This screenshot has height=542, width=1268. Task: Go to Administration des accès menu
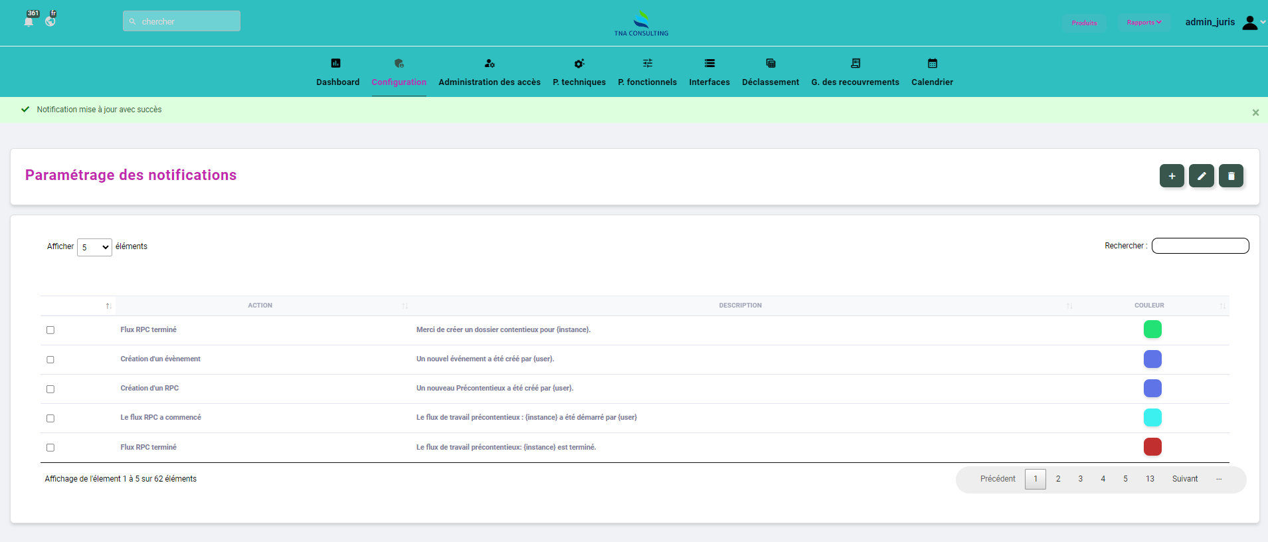[x=490, y=72]
